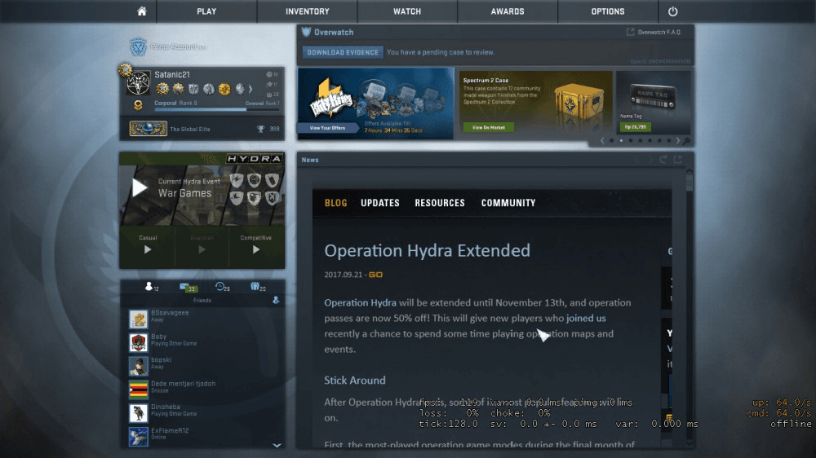Select friend Dinoheba in list

point(202,413)
